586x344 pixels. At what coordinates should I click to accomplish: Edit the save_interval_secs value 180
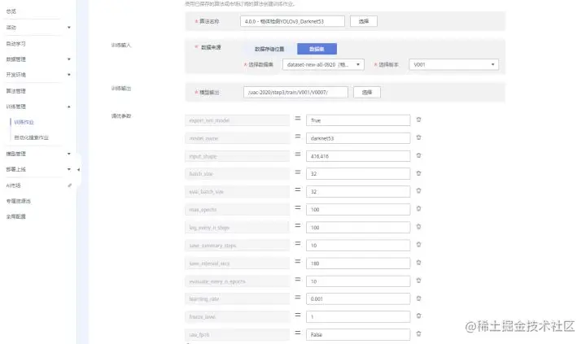tap(358, 263)
